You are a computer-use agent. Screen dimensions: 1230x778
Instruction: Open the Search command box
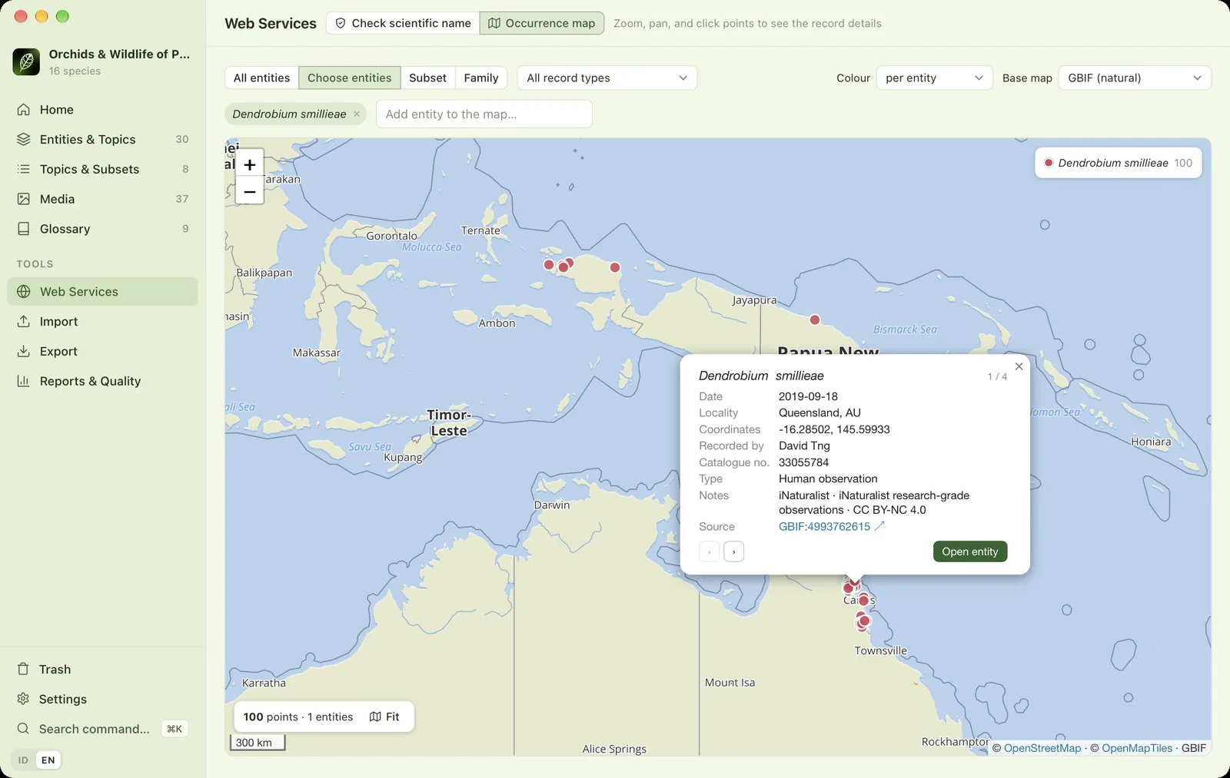102,730
